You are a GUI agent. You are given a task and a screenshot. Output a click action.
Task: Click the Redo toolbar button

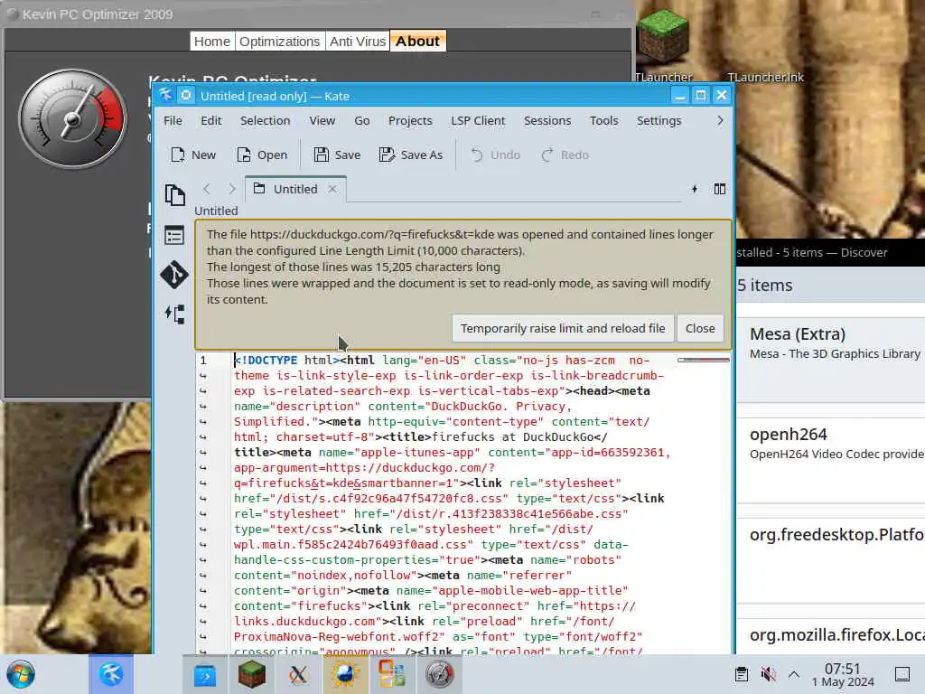pos(565,155)
